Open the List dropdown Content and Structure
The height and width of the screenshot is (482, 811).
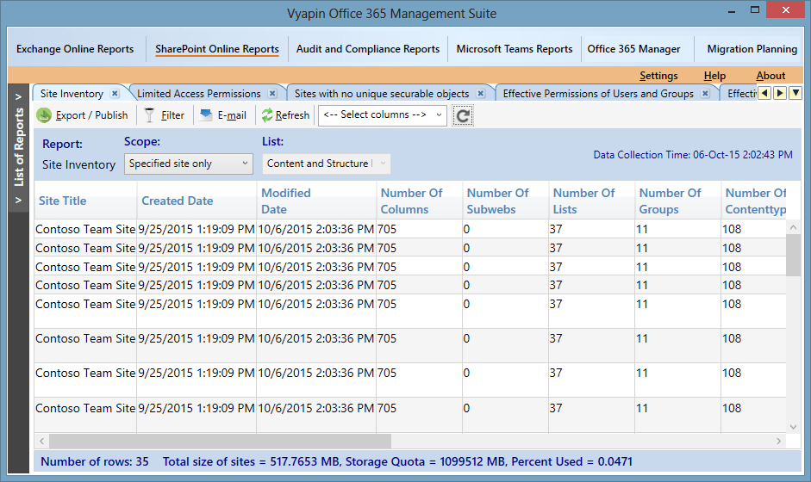[327, 164]
